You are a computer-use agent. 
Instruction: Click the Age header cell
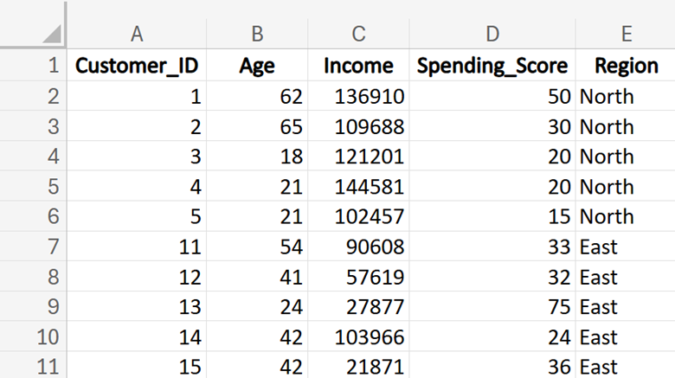(257, 66)
